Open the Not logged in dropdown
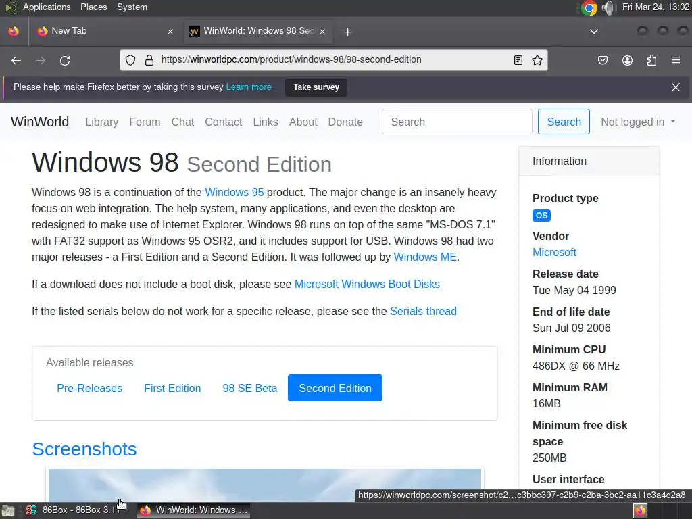692x519 pixels. pyautogui.click(x=638, y=122)
